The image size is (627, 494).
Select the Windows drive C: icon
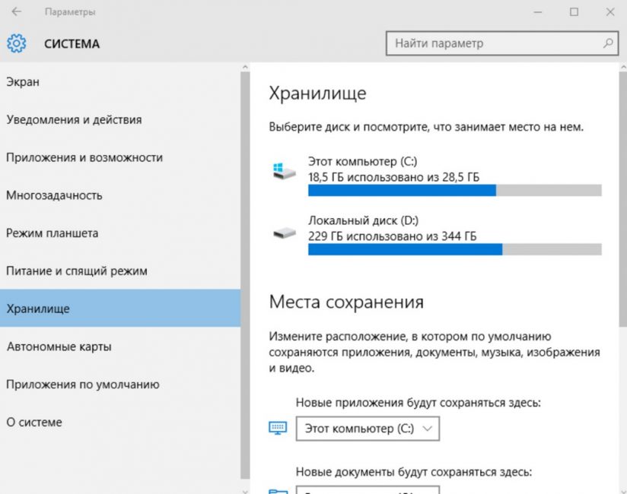[284, 171]
